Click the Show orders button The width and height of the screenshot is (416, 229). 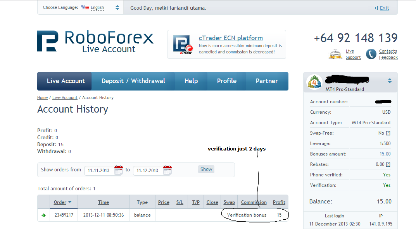(206, 169)
